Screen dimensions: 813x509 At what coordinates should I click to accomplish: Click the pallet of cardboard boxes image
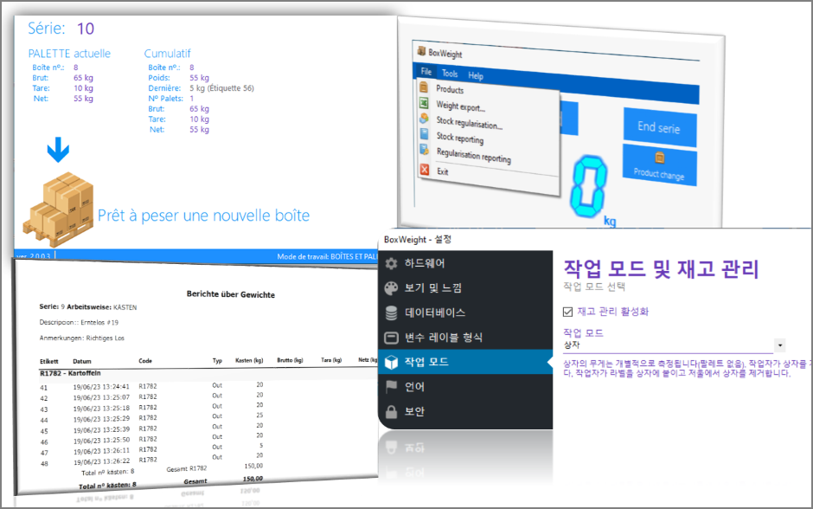[58, 209]
